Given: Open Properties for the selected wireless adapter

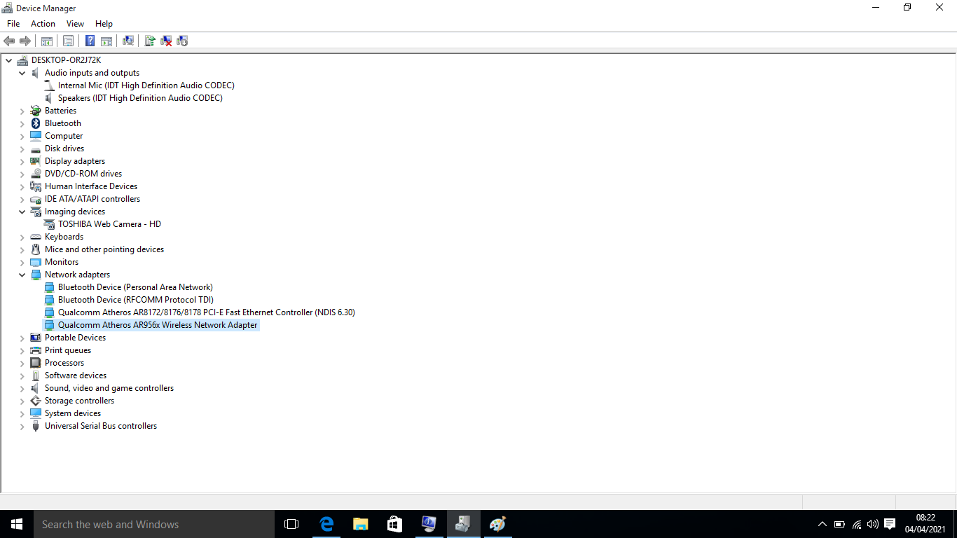Looking at the screenshot, I should 68,41.
